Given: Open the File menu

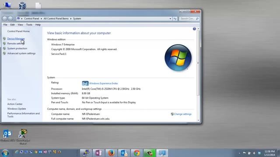Looking at the screenshot, I should pyautogui.click(x=5, y=25).
